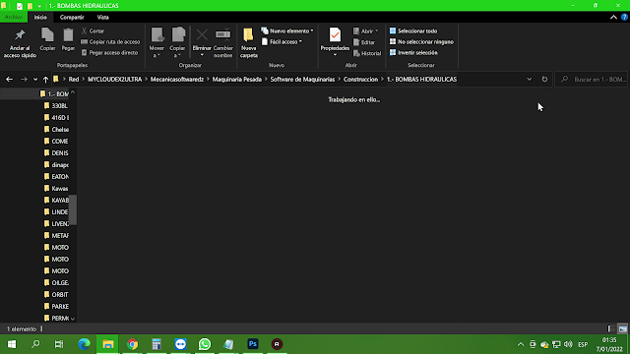Select the DENIS folder in tree
The height and width of the screenshot is (354, 630).
pyautogui.click(x=56, y=153)
